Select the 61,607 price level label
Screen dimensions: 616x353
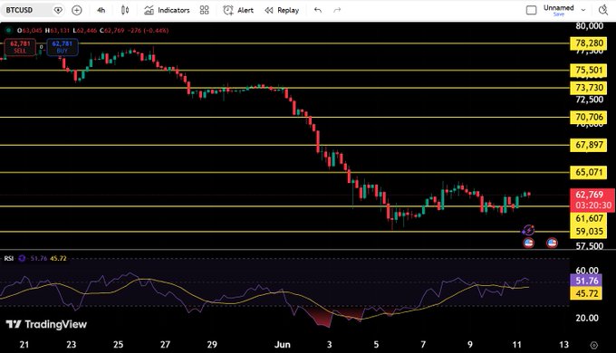(x=589, y=219)
